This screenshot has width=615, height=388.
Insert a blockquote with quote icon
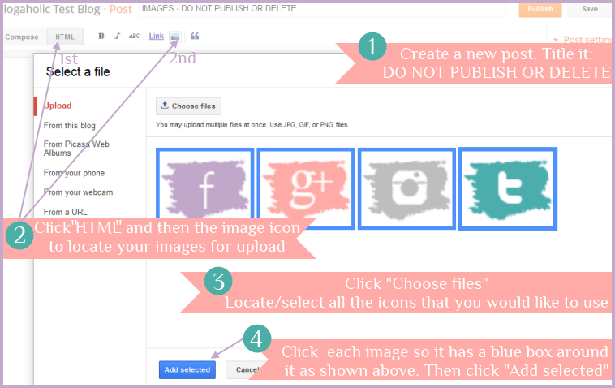[195, 36]
